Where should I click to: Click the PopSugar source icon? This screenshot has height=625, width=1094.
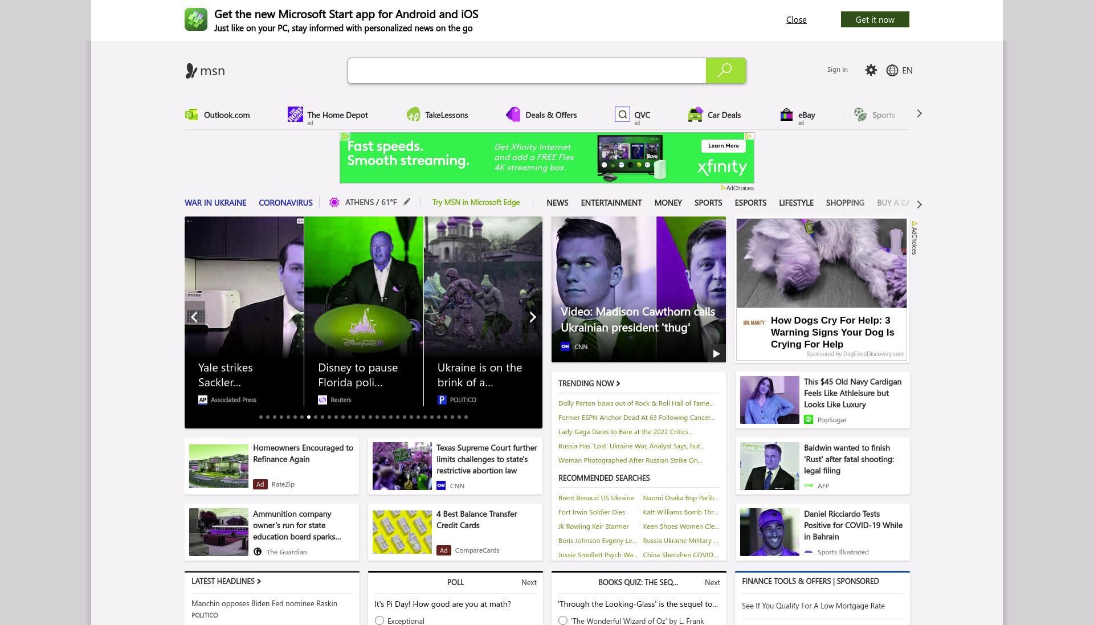click(808, 420)
